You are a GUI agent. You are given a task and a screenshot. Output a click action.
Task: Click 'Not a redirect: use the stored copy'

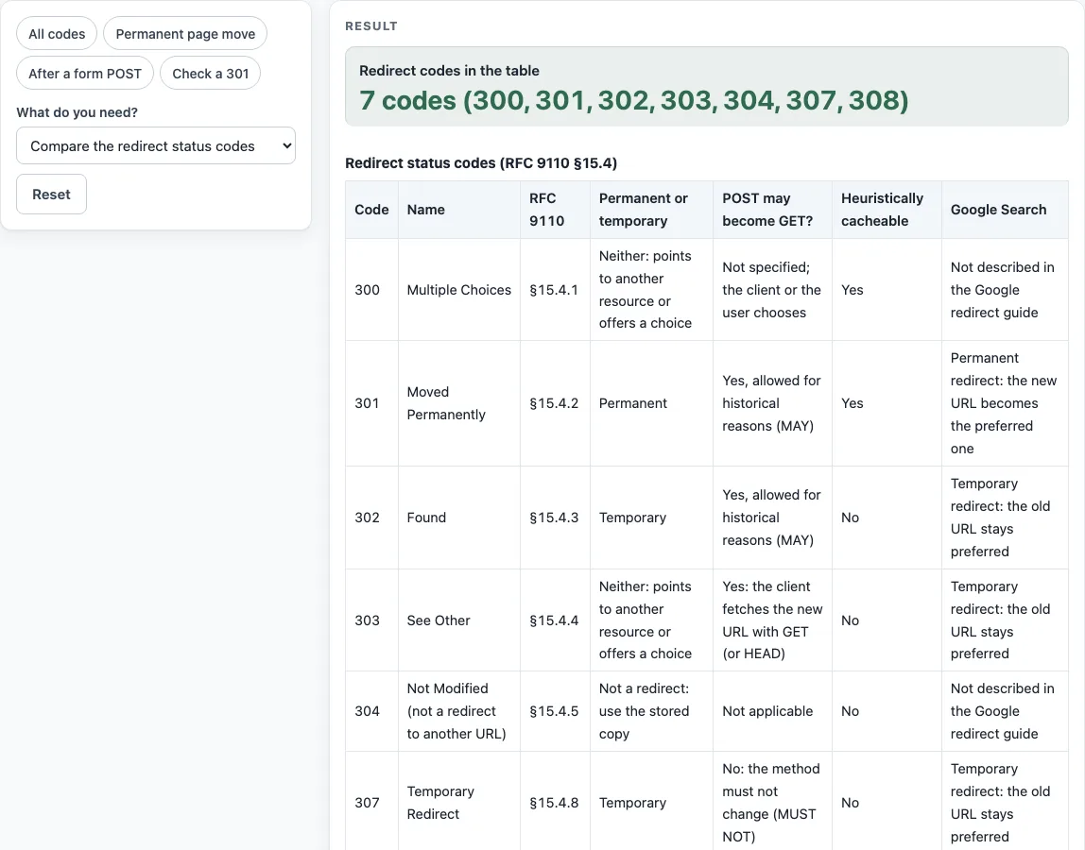[651, 711]
